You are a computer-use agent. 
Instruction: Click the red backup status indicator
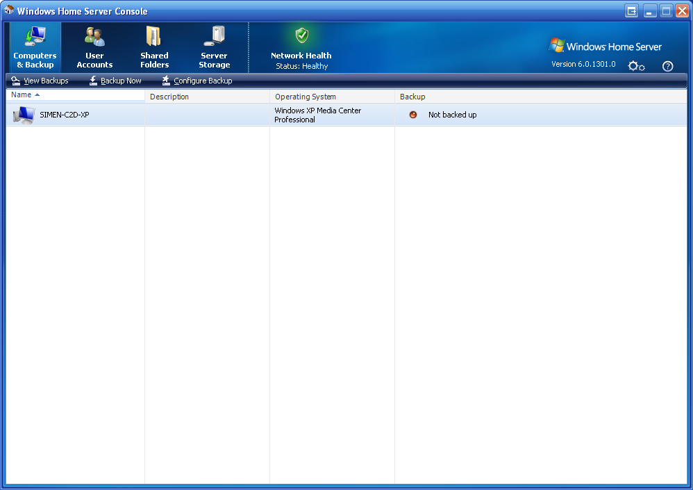pos(412,115)
